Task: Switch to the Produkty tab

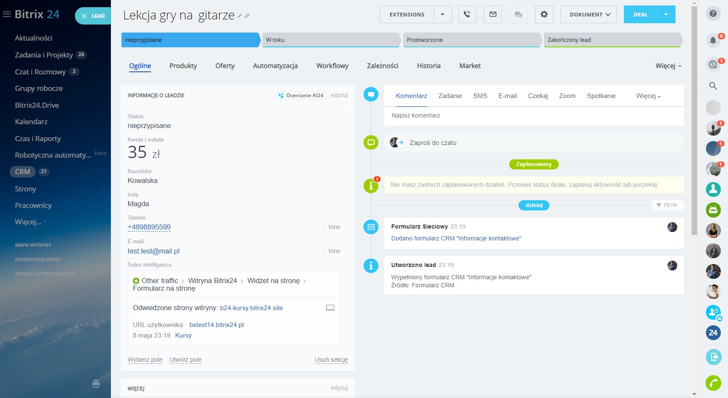Action: 183,66
